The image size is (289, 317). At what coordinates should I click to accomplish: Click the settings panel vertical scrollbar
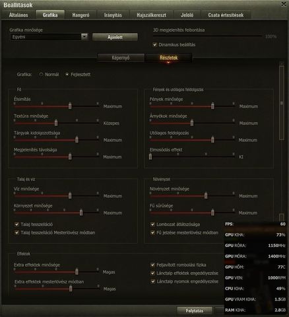click(282, 103)
